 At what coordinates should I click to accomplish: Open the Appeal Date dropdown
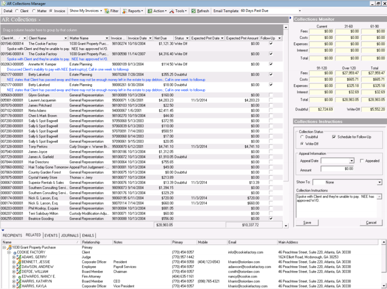[x=352, y=161]
